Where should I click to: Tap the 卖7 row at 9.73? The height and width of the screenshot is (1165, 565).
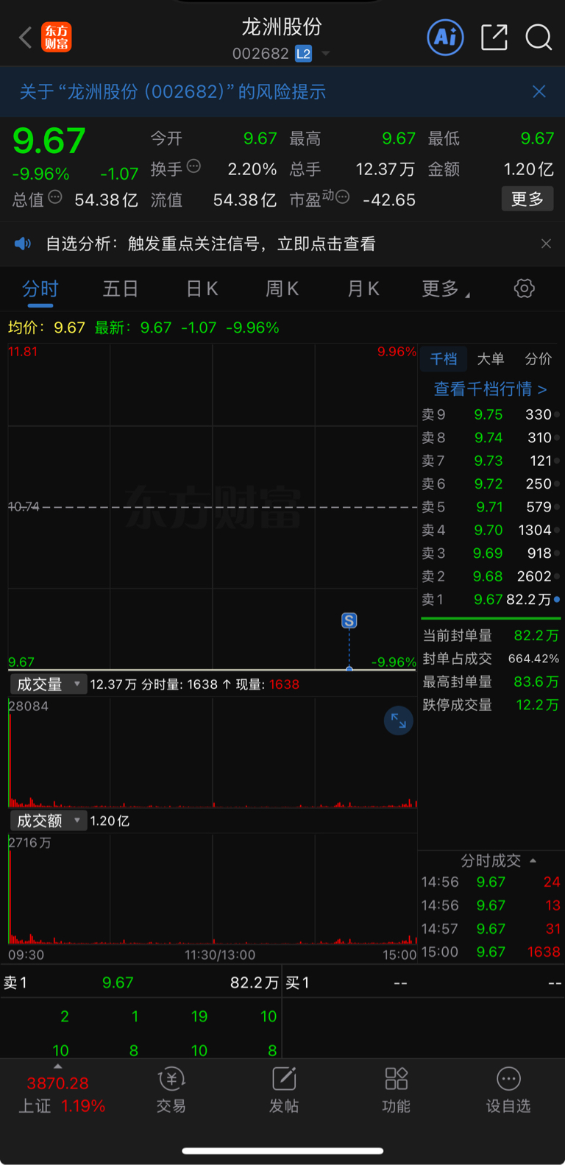pos(491,461)
